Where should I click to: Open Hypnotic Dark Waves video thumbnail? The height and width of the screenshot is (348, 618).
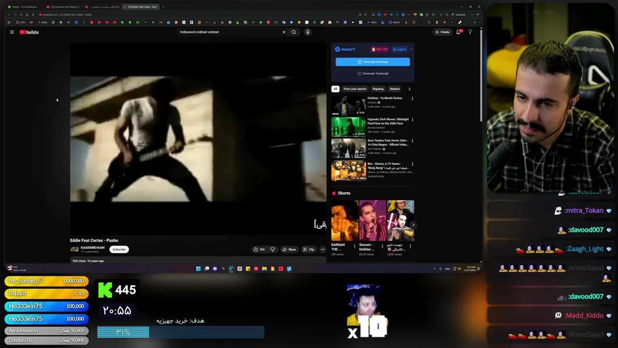[348, 127]
